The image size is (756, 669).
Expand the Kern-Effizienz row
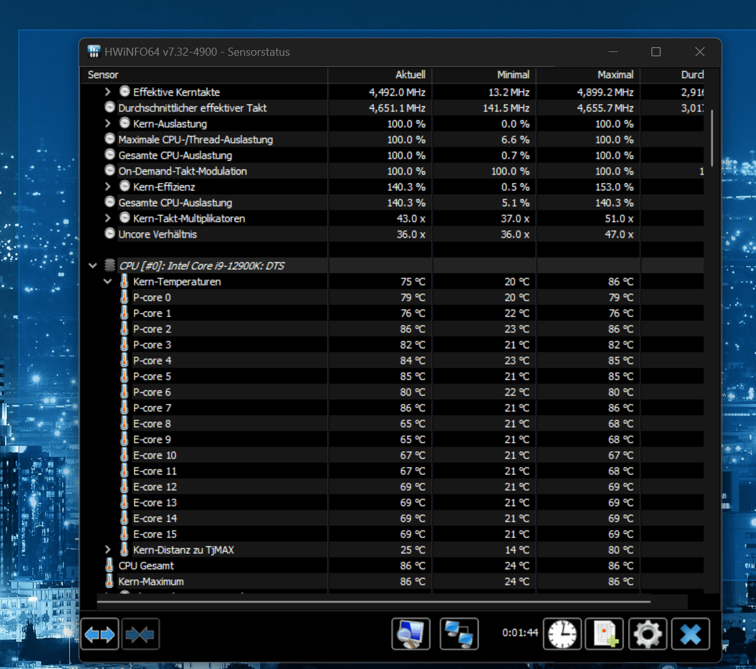[108, 186]
